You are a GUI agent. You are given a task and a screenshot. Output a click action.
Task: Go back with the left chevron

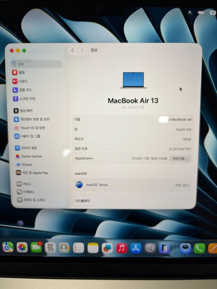point(73,50)
